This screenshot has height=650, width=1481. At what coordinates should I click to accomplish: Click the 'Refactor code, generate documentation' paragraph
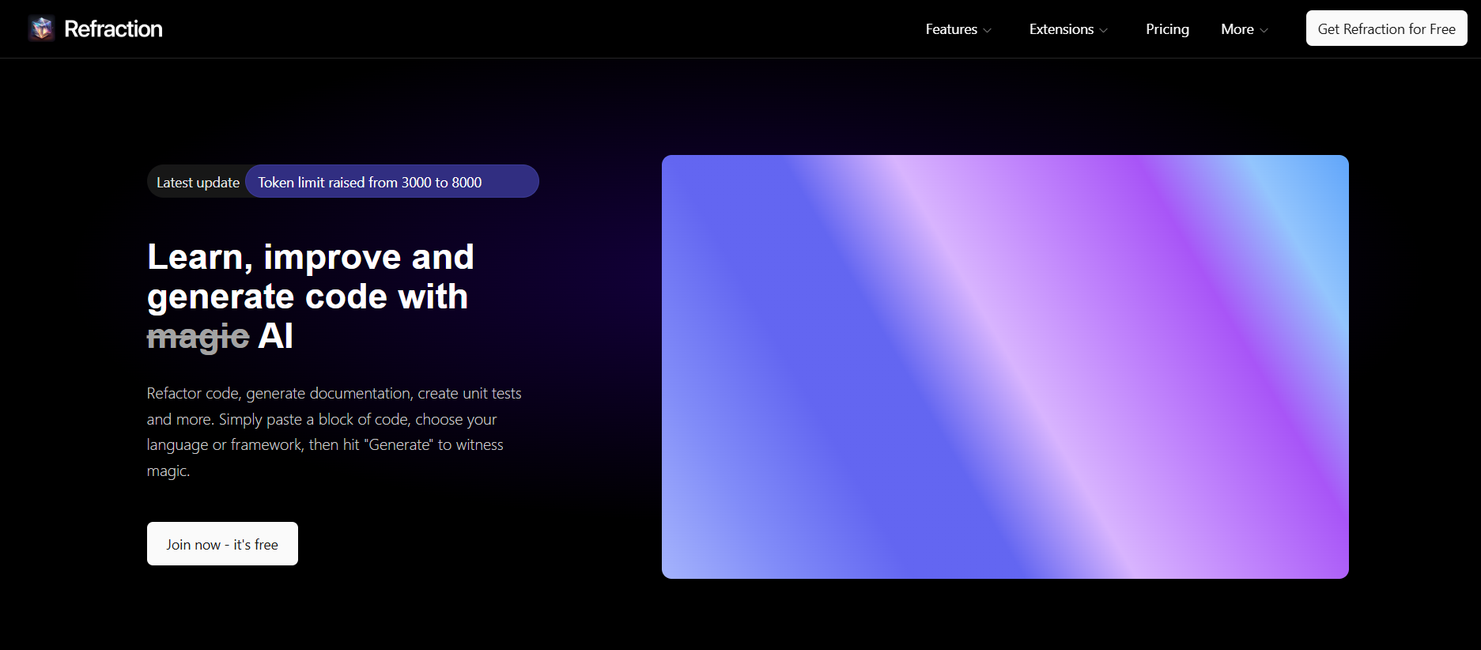tap(334, 432)
